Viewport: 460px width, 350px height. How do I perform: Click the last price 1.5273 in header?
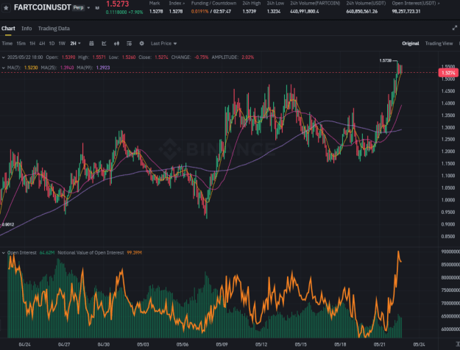(117, 4)
